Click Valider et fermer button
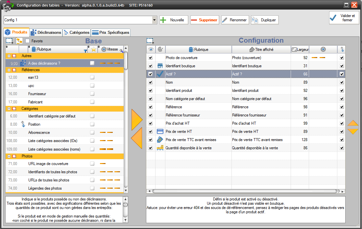Viewport: 362px width, 229px height. pyautogui.click(x=344, y=18)
